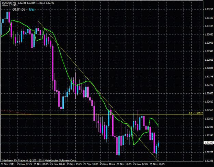Click the cyan Bar: label
Screen dimensions: 214x167
point(32,10)
